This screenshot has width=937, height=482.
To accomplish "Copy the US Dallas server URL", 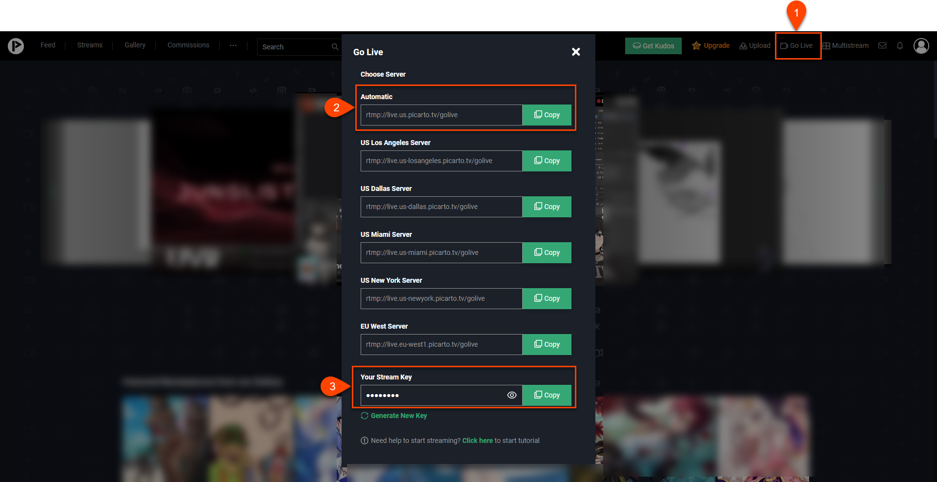I will coord(547,207).
